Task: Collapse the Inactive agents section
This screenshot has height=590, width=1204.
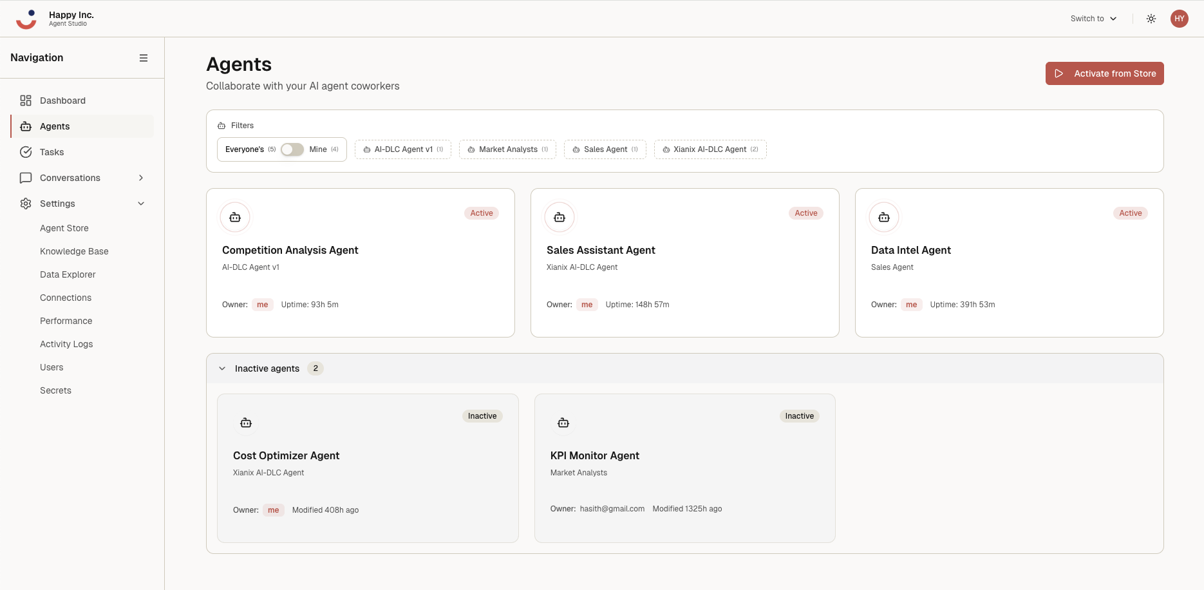Action: point(221,368)
